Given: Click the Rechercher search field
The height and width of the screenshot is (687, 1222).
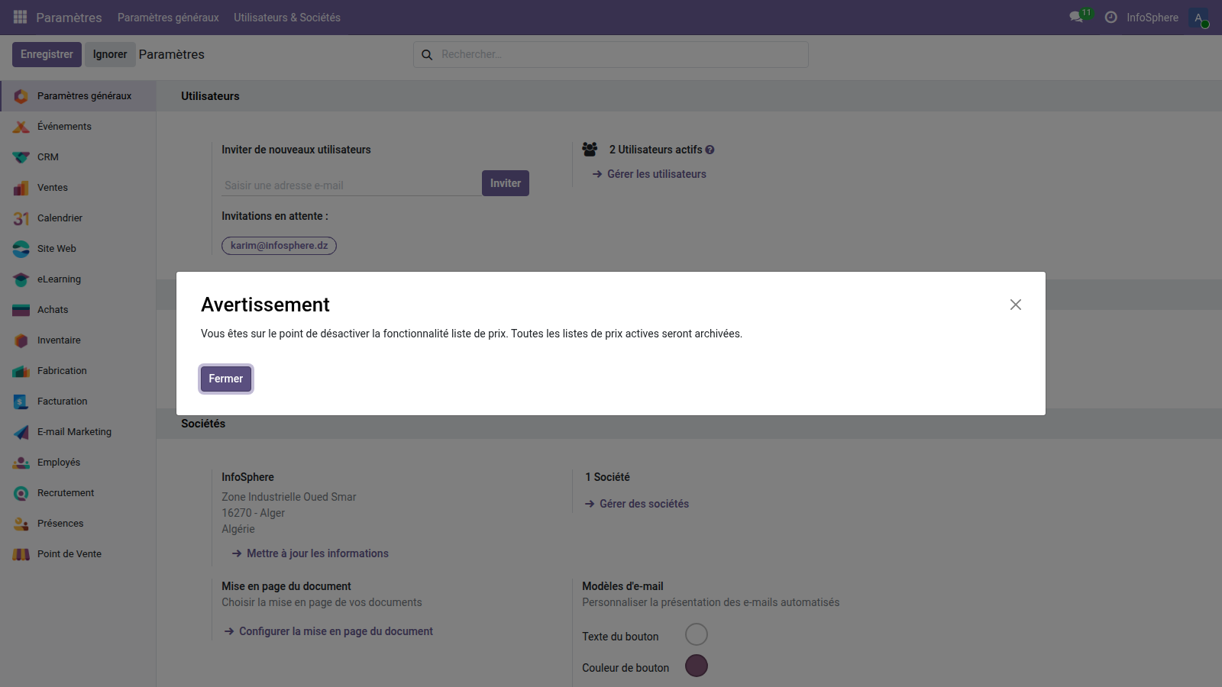Looking at the screenshot, I should [610, 54].
